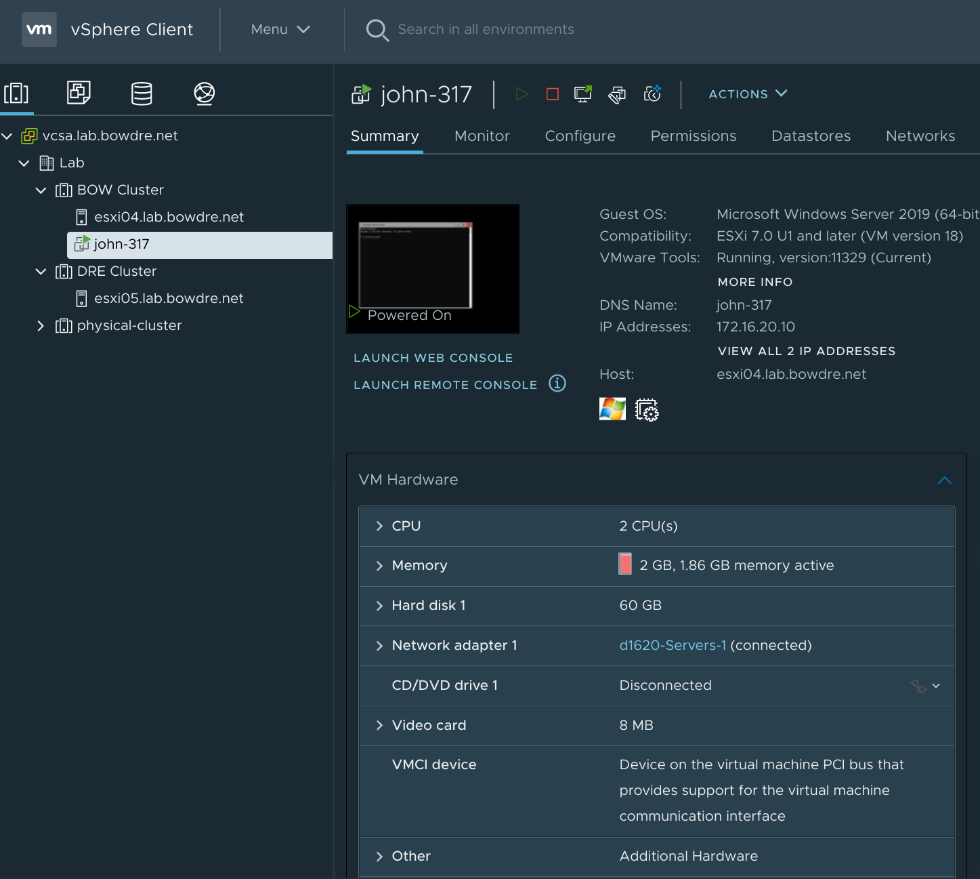Click the Edit Settings toolbar icon
This screenshot has height=879, width=980.
(617, 94)
